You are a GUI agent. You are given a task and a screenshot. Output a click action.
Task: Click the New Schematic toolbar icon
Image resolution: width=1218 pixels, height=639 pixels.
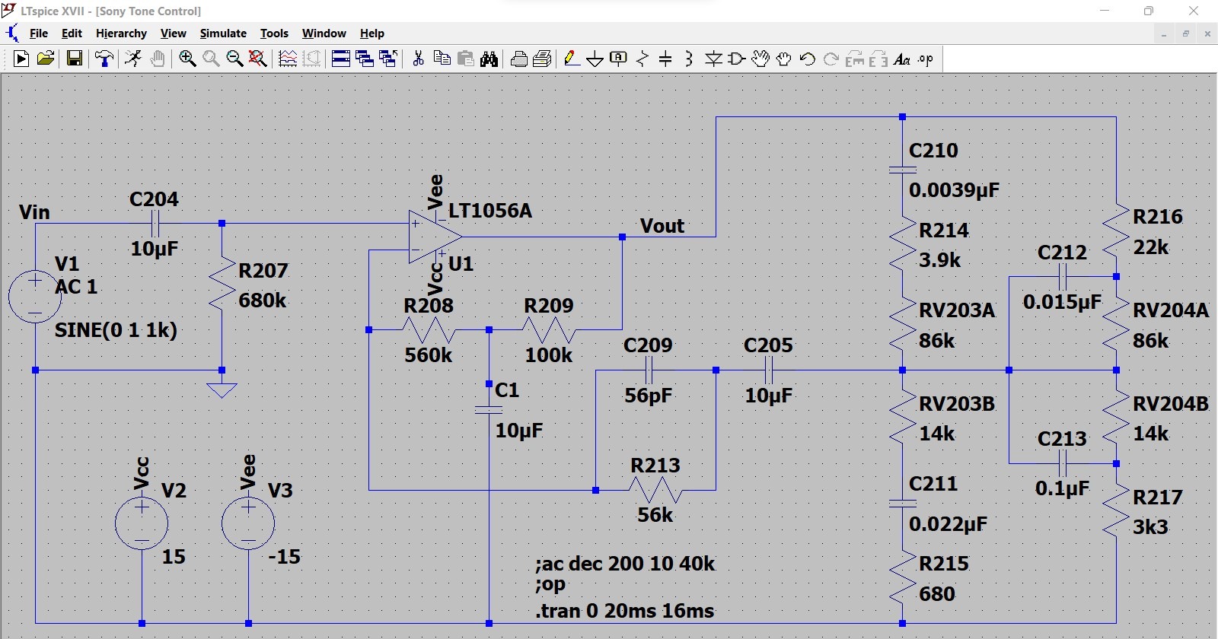(21, 59)
